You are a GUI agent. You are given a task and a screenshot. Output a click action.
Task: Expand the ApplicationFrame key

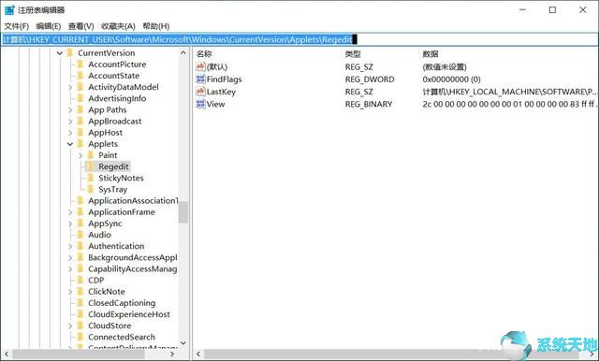coord(70,212)
